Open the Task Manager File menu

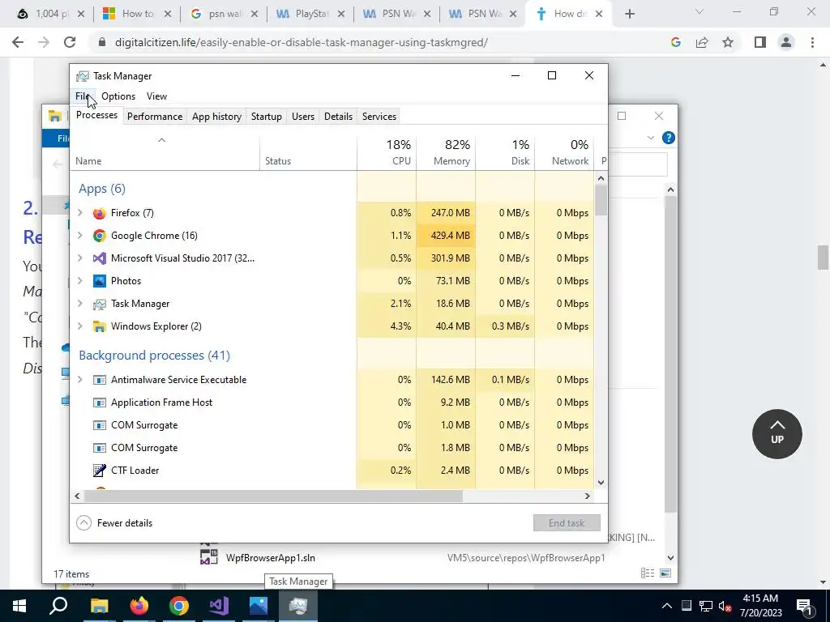[x=83, y=96]
